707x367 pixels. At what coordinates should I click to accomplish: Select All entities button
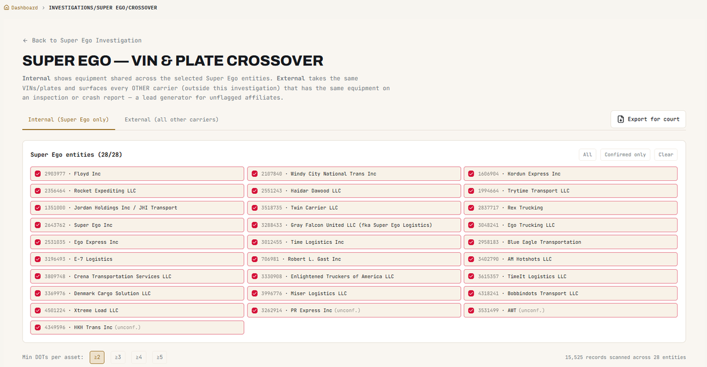(587, 155)
